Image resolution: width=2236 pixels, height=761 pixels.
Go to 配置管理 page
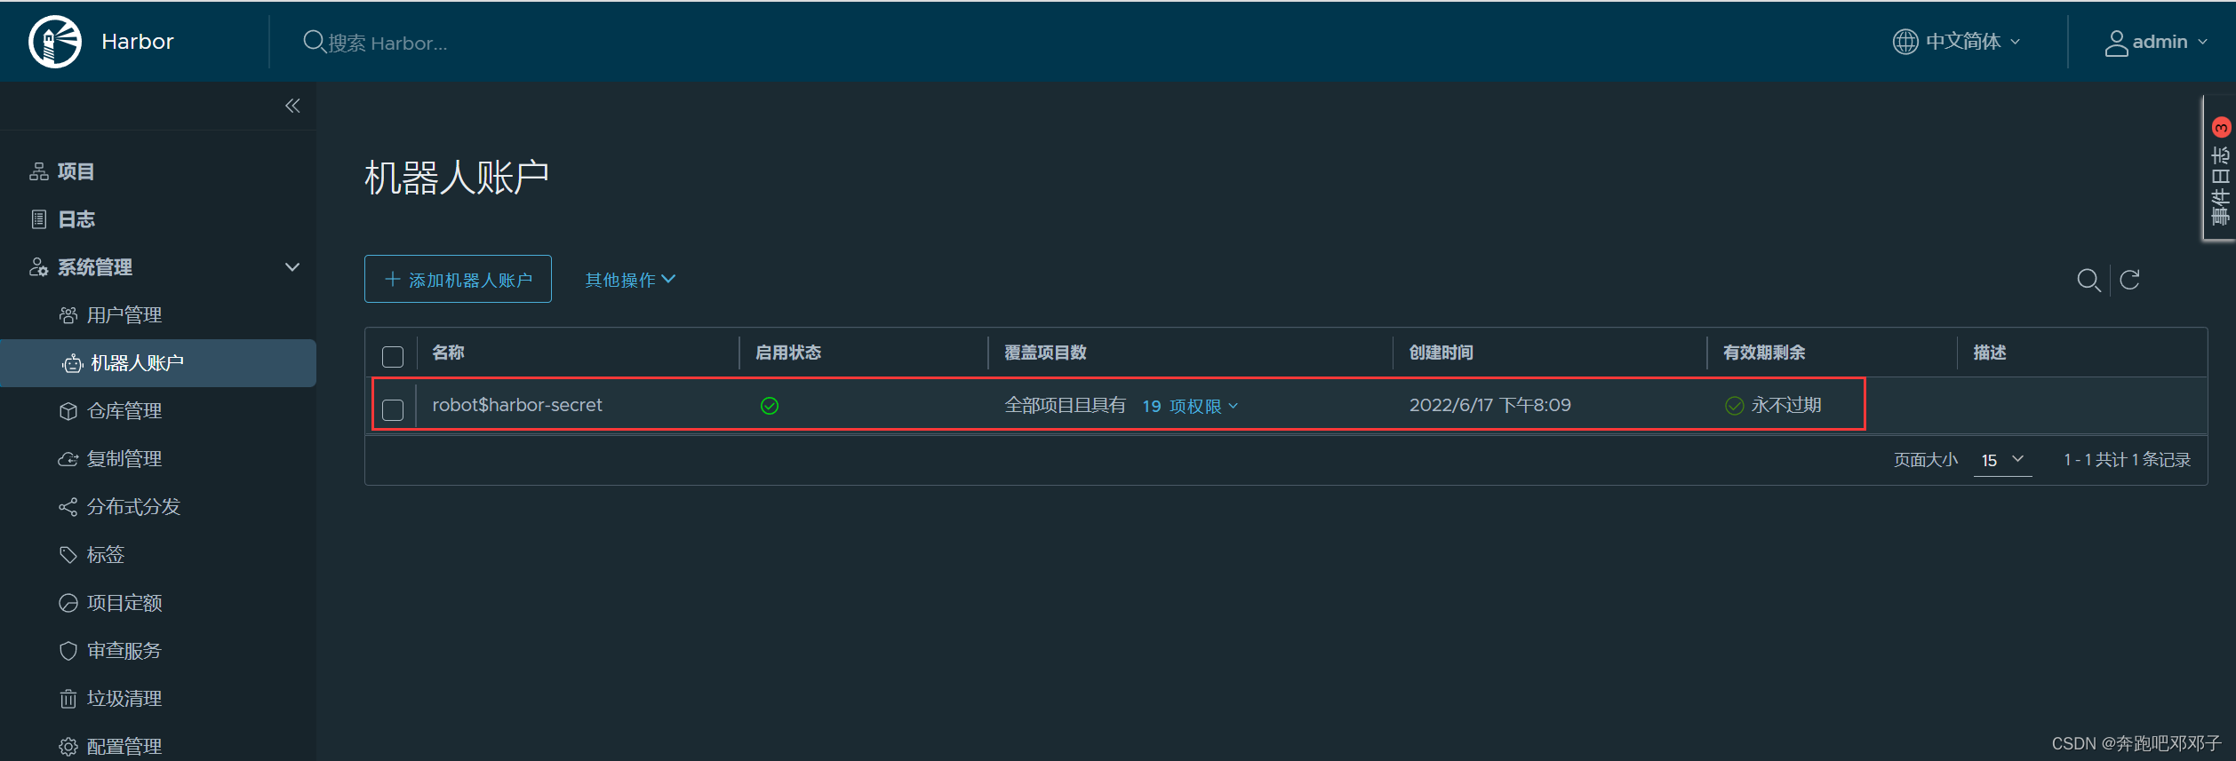[124, 747]
